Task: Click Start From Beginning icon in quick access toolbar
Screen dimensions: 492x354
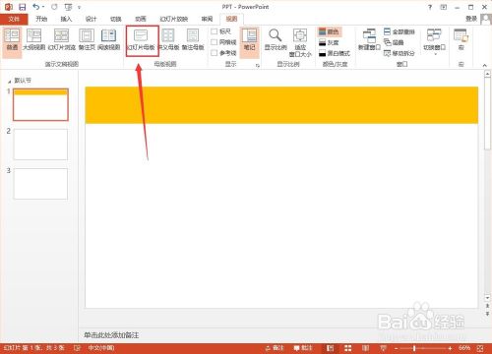Action: (x=68, y=7)
